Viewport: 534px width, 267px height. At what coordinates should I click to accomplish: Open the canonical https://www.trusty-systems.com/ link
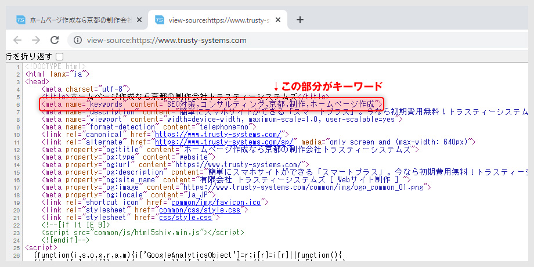click(219, 135)
